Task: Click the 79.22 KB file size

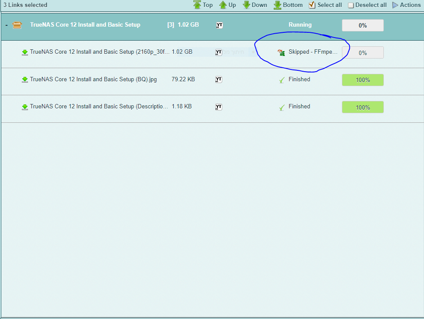Action: coord(183,79)
